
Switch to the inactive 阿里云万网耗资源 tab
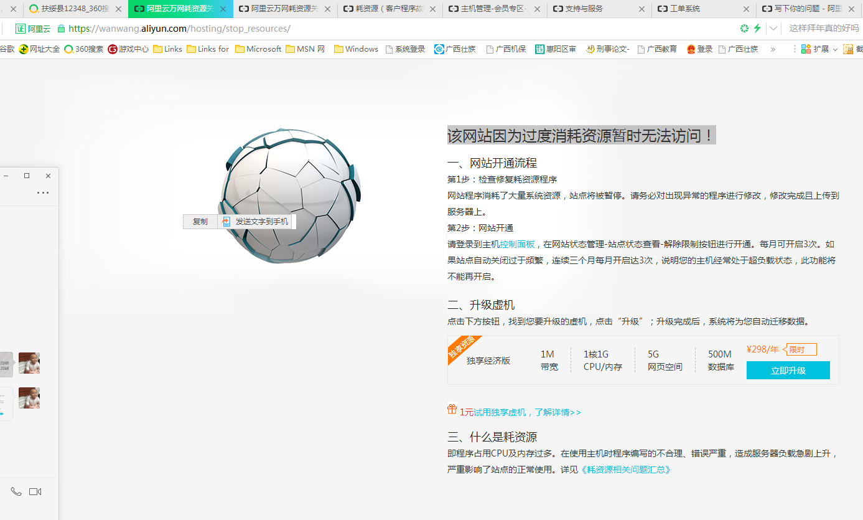coord(284,9)
